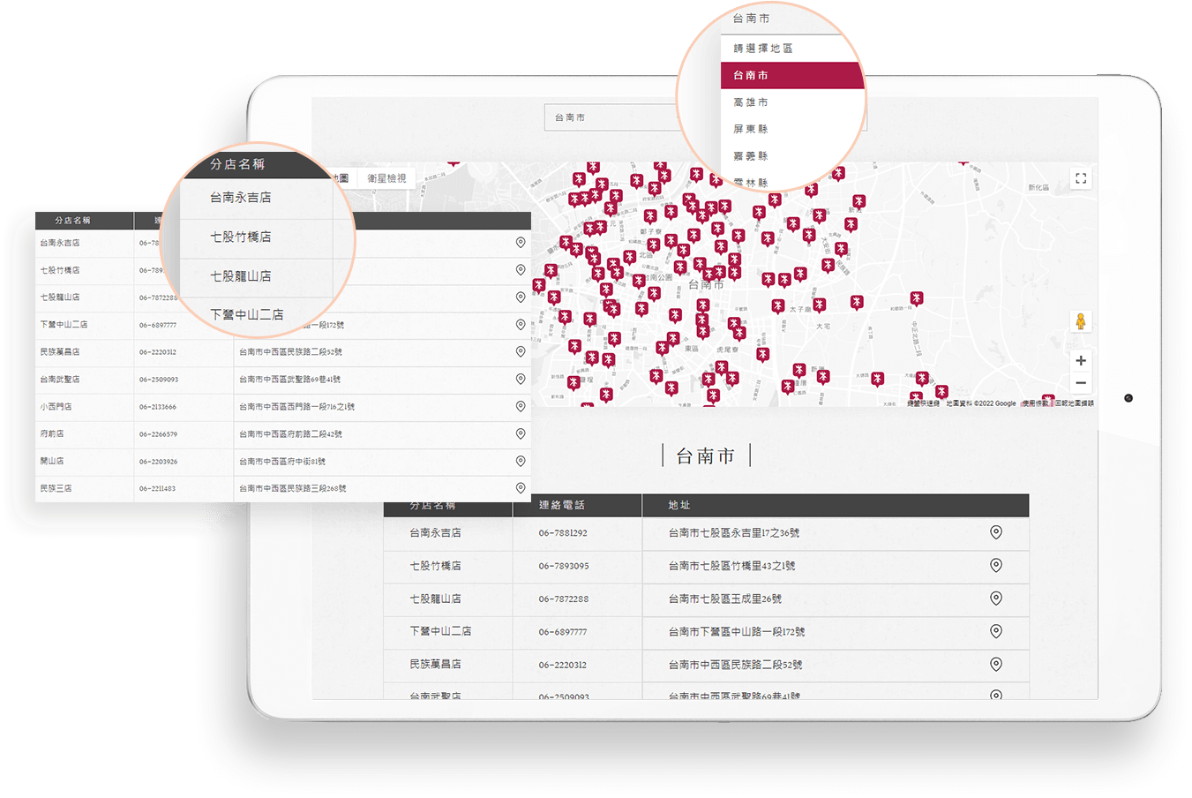Click address 台南市中西區府中街81號
1192x798 pixels.
[x=282, y=462]
